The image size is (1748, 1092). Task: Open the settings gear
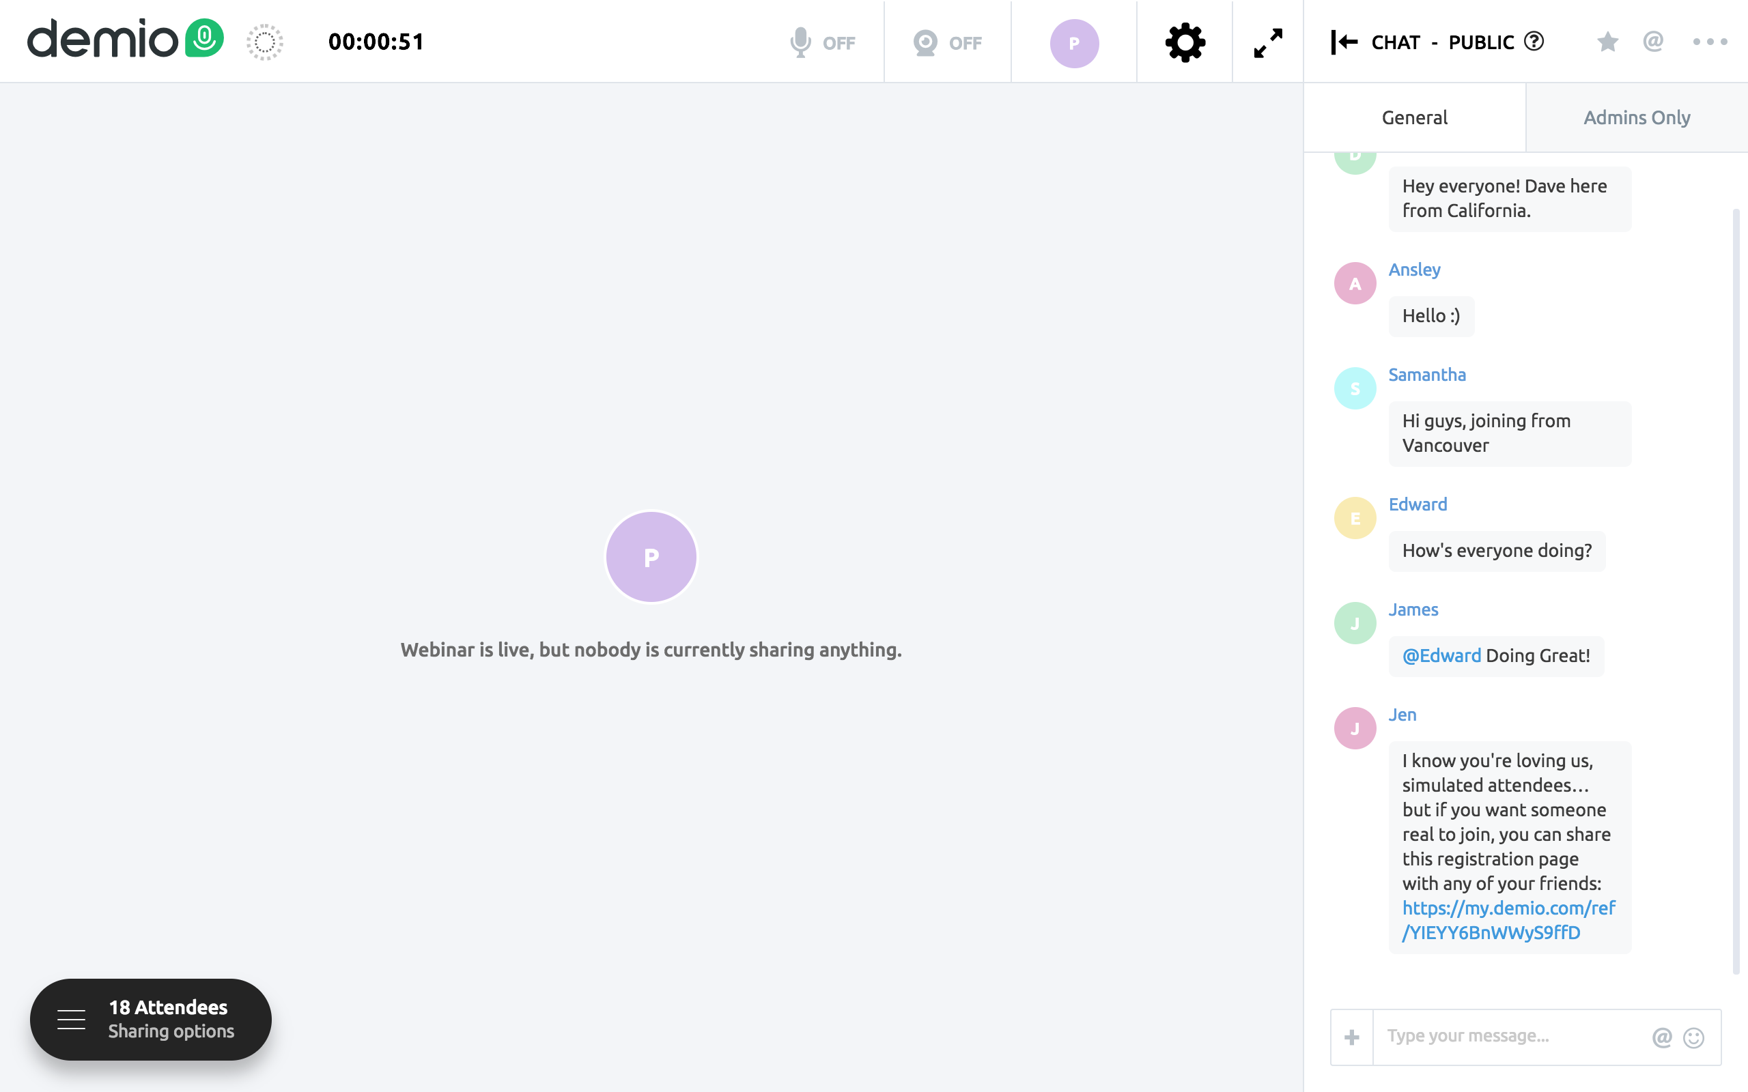1185,42
